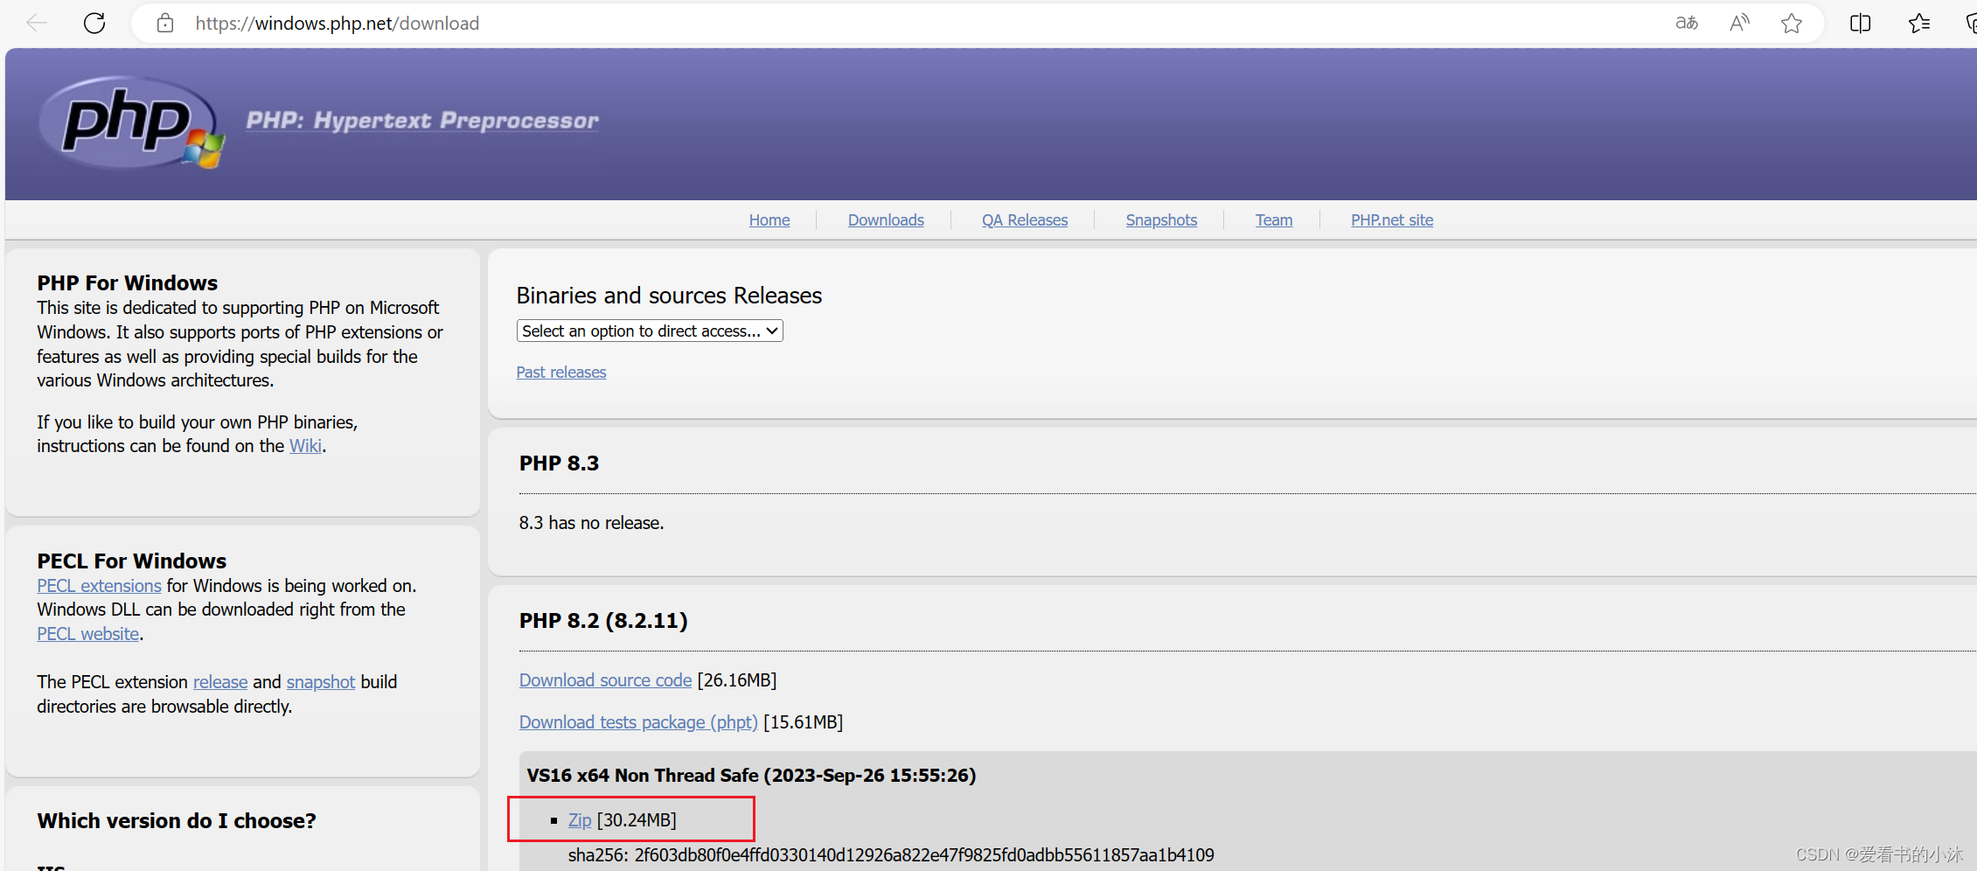Image resolution: width=1977 pixels, height=871 pixels.
Task: Click the browser back arrow
Action: tap(37, 23)
